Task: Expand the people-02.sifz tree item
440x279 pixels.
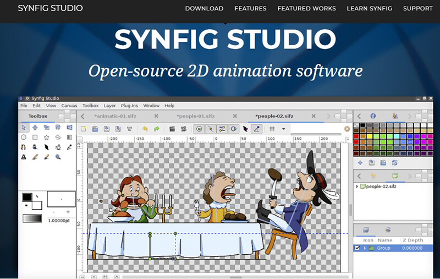Action: click(357, 187)
